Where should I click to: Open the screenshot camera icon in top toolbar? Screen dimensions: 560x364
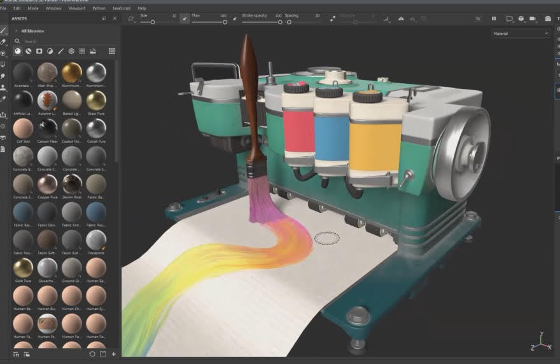pos(548,18)
